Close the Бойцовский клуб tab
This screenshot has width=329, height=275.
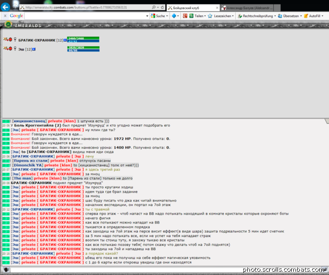coord(217,8)
